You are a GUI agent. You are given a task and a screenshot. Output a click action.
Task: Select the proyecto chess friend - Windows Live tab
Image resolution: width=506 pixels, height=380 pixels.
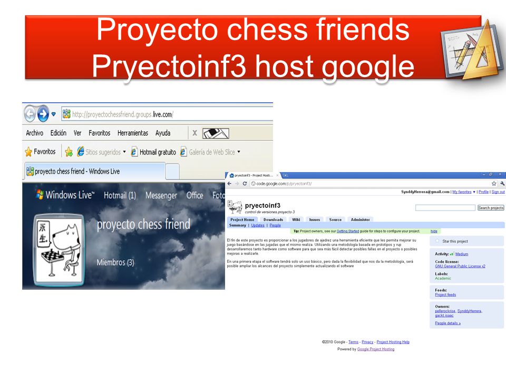tap(94, 171)
